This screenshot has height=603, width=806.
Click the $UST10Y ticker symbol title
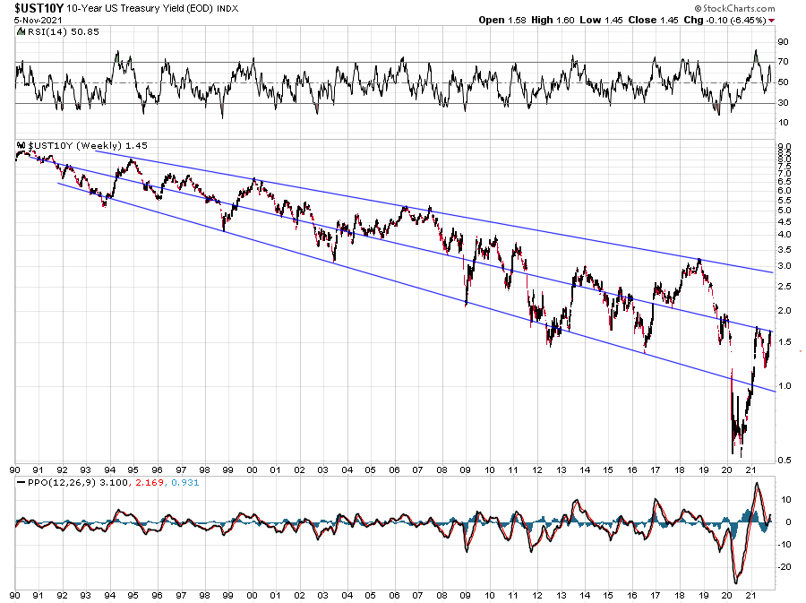[x=39, y=8]
